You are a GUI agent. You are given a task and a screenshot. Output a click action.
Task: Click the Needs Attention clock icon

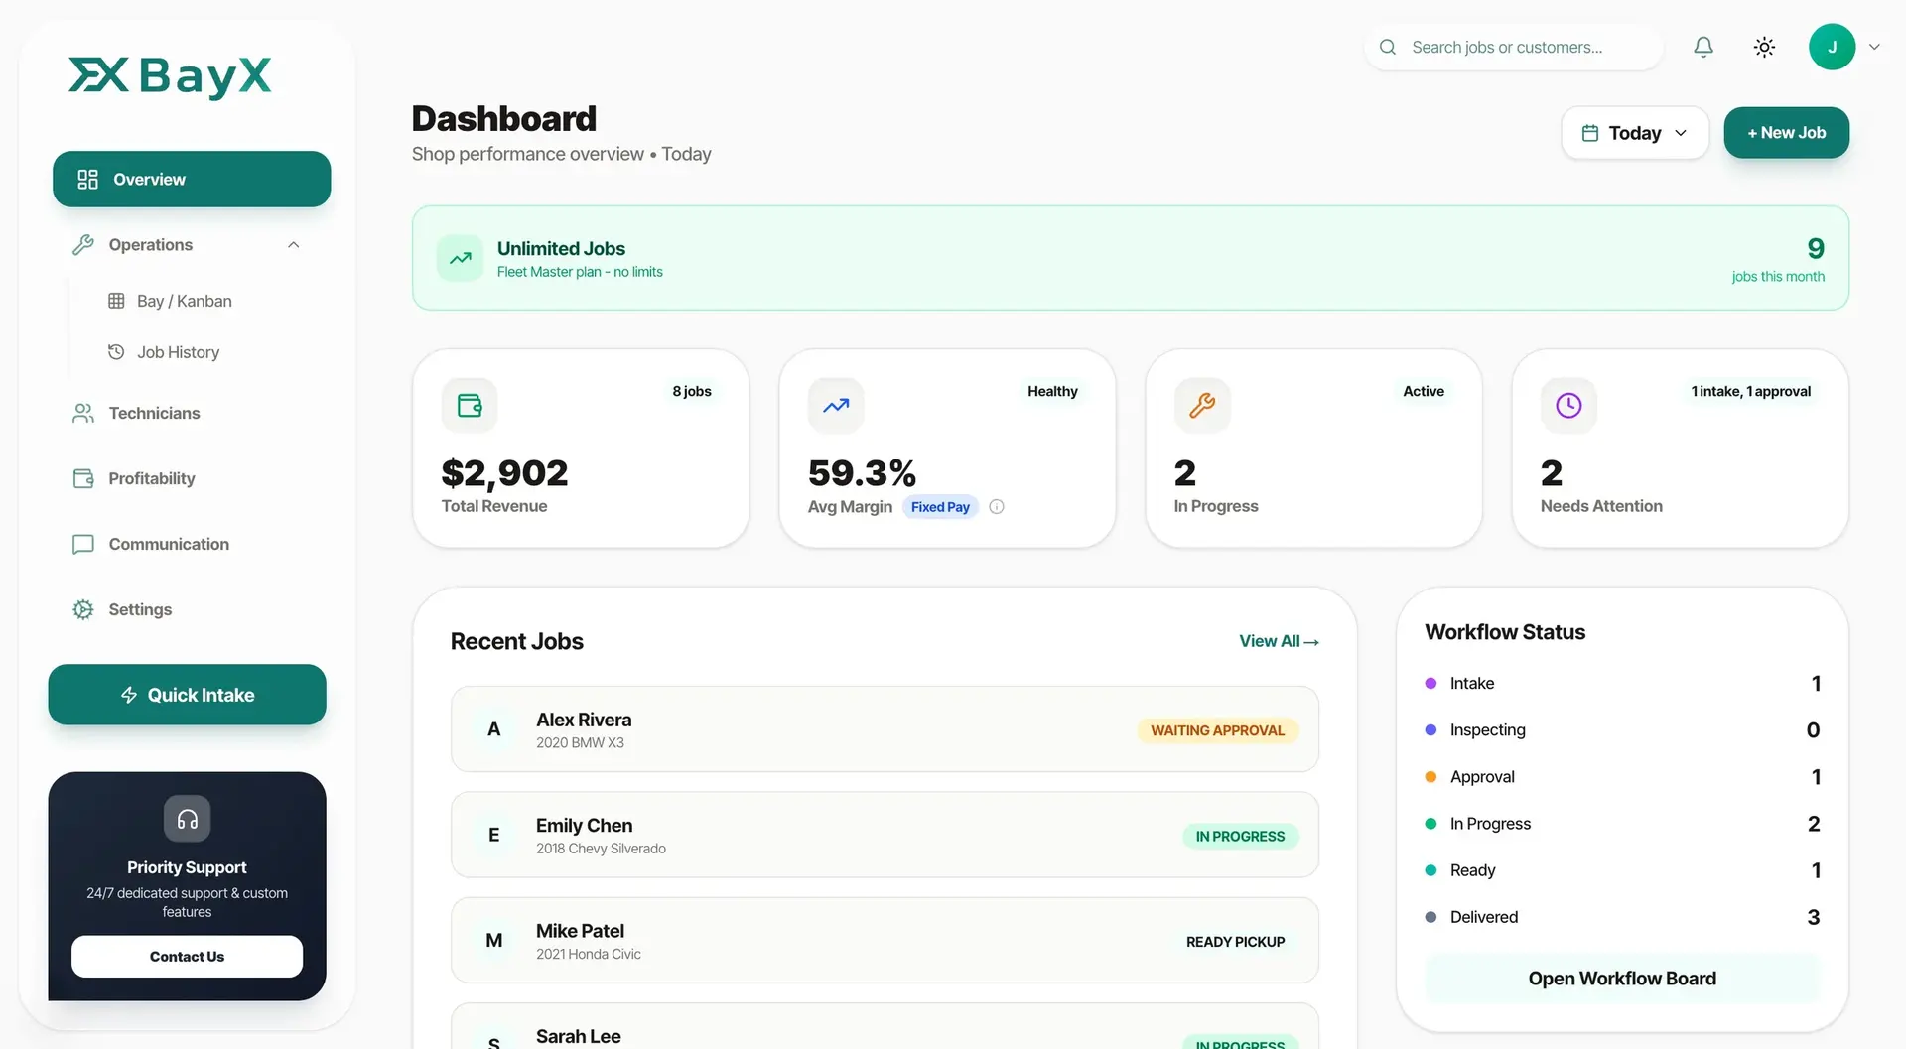(1568, 405)
